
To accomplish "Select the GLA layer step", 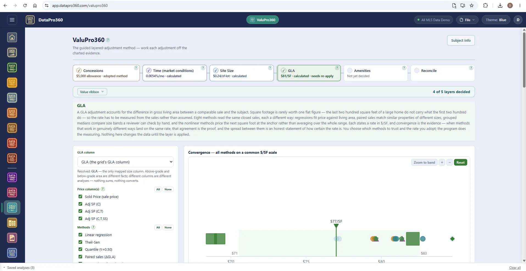I will tap(309, 73).
